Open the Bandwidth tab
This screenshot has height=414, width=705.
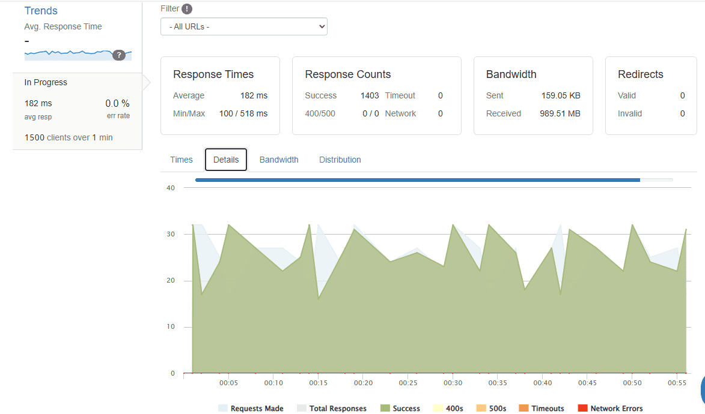tap(279, 160)
